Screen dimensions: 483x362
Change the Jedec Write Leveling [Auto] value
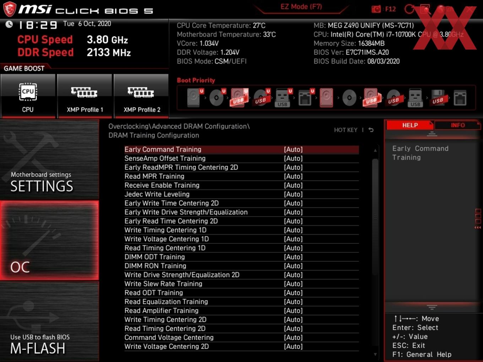(x=293, y=194)
